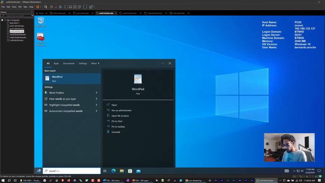The width and height of the screenshot is (325, 183).
Task: Click the Recycle Bin desktop icon
Action: [x=41, y=22]
